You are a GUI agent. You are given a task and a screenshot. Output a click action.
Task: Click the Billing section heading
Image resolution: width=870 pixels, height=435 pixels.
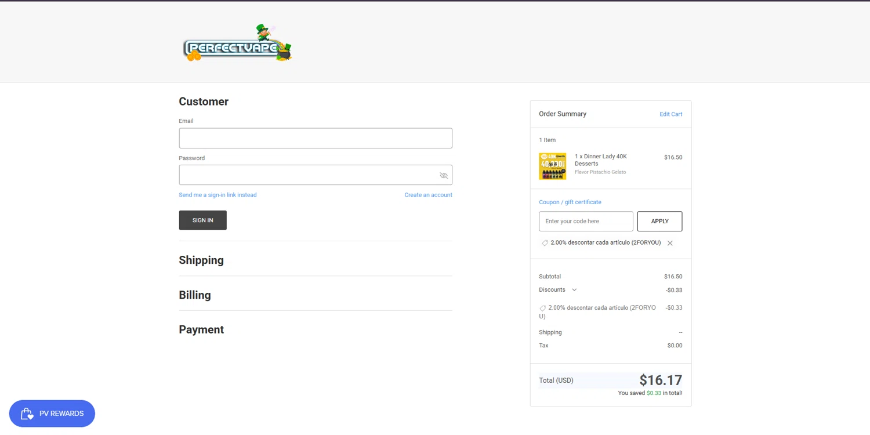[x=195, y=295]
